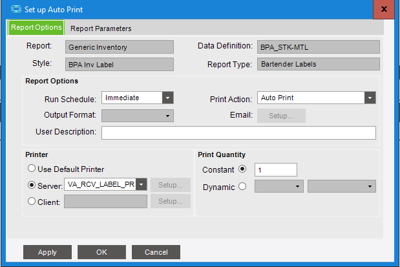Select the Report Options tab
400x267 pixels.
36,28
